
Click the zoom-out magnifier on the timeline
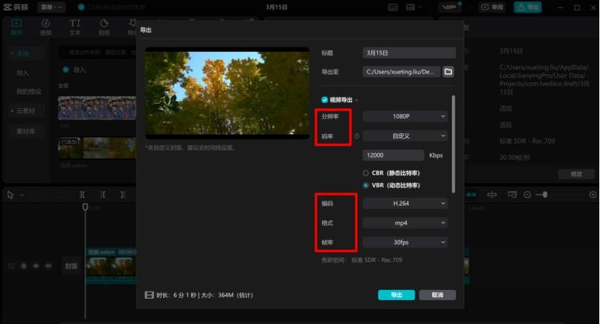pyautogui.click(x=528, y=195)
